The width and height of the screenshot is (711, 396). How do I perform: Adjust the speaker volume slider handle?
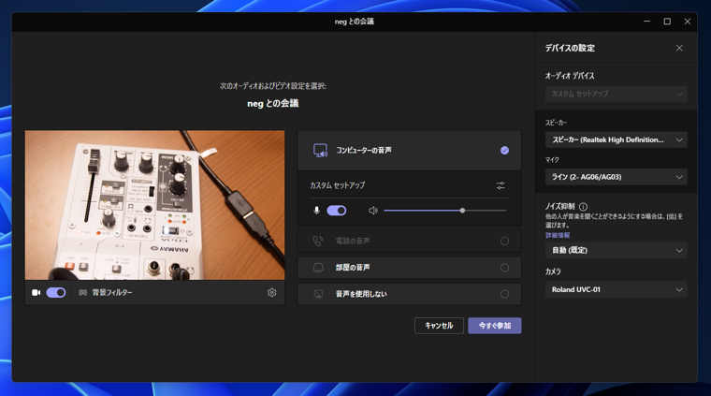pos(462,211)
